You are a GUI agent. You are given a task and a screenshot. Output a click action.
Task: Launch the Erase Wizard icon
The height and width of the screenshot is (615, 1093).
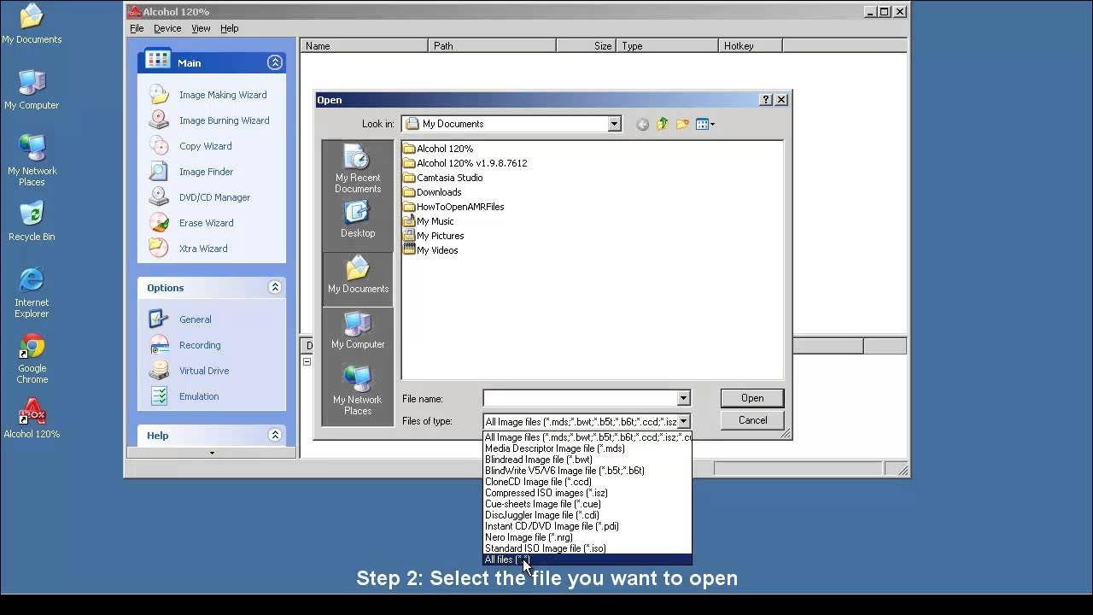point(159,223)
